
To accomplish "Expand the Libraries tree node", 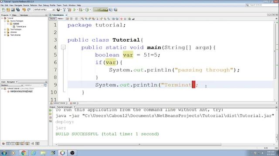I will click(5, 32).
